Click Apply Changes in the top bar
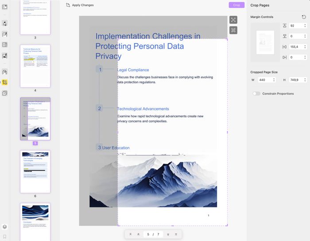The width and height of the screenshot is (310, 241). pos(80,5)
